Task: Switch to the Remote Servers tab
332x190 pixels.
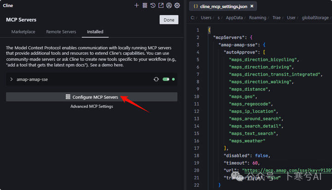Action: point(61,32)
